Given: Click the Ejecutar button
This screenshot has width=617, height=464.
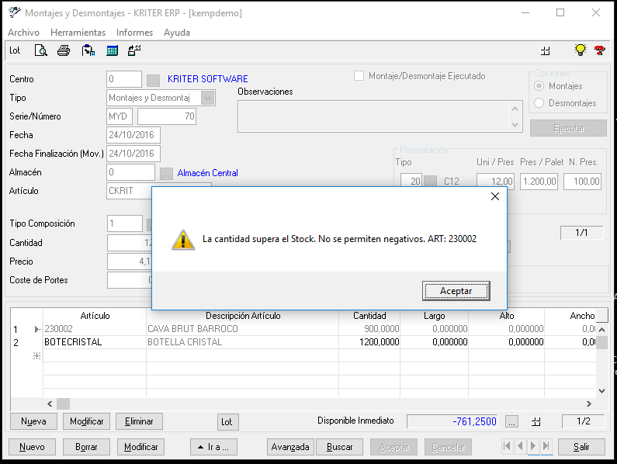Looking at the screenshot, I should 568,128.
